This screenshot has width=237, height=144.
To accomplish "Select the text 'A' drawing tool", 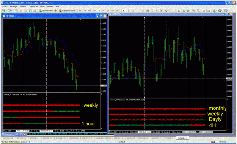I will tap(157, 11).
